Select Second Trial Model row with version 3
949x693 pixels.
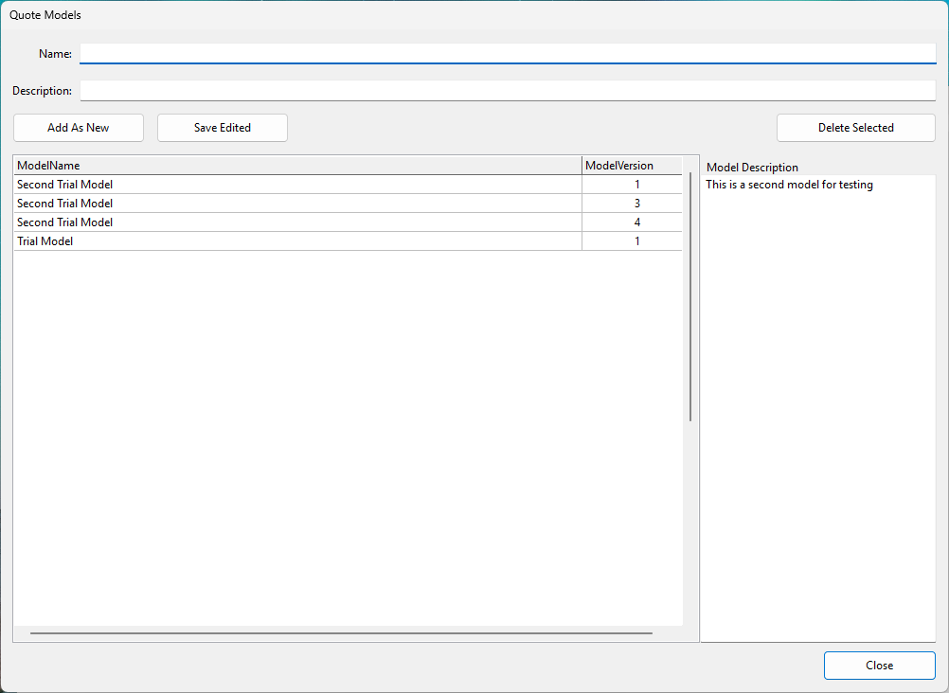click(296, 204)
